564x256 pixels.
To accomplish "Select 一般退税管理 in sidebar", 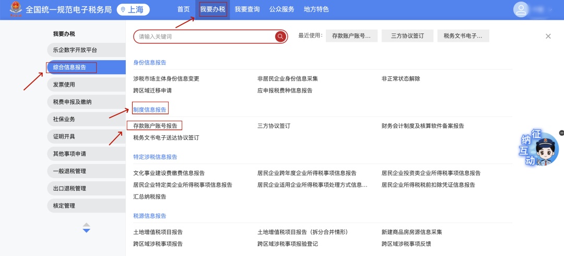I will (86, 171).
